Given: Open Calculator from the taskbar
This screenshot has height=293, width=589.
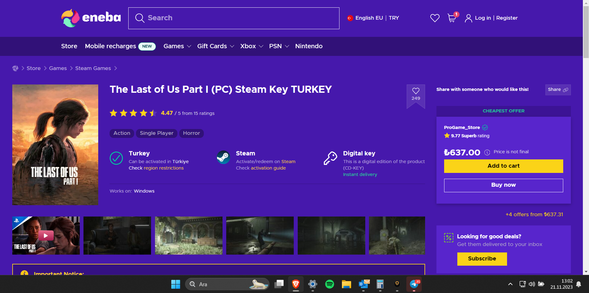Looking at the screenshot, I should point(380,284).
